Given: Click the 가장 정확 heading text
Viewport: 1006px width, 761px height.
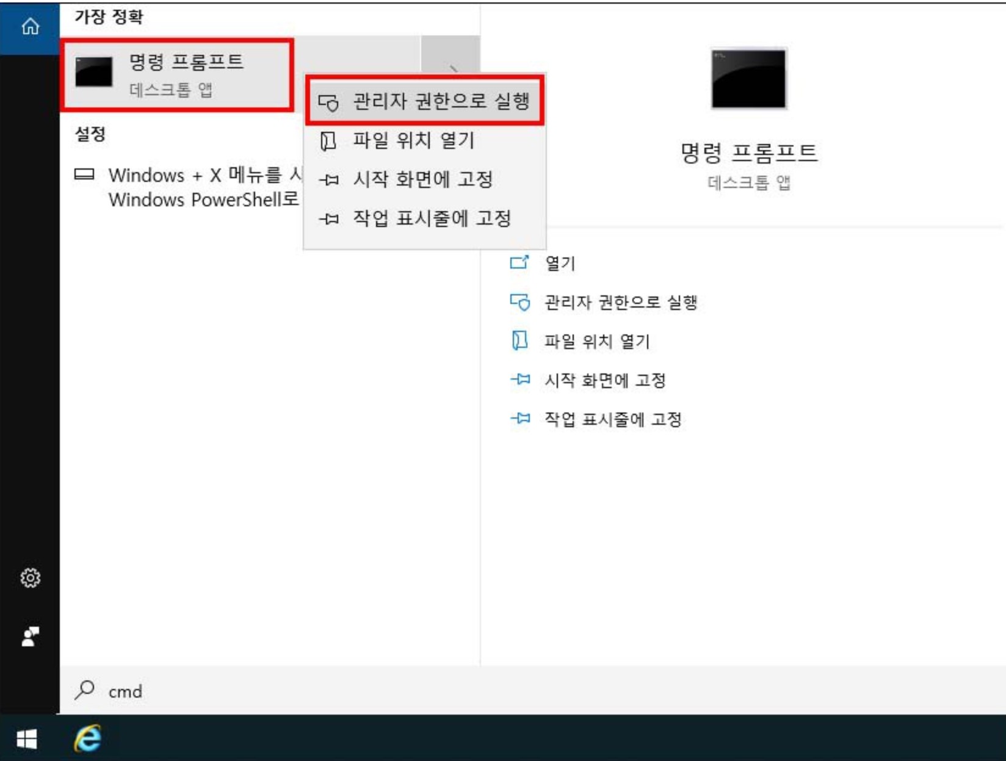Looking at the screenshot, I should coord(109,16).
